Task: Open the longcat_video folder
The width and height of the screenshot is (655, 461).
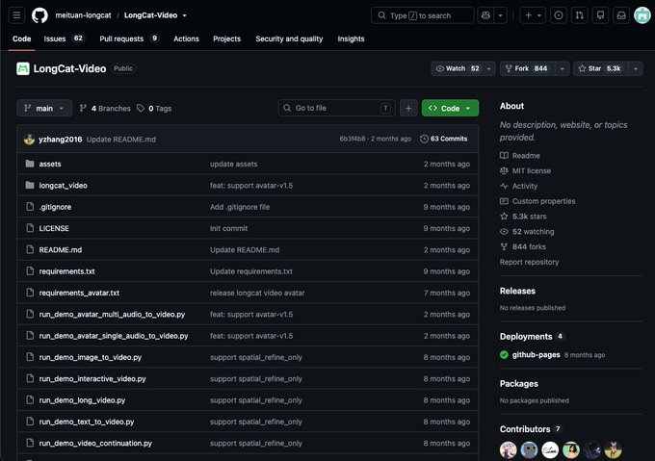Action: pyautogui.click(x=63, y=186)
